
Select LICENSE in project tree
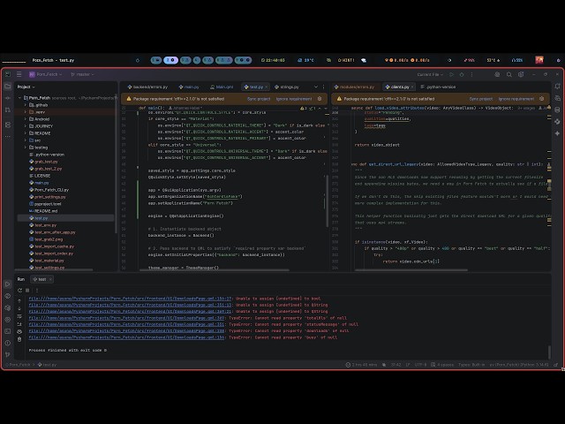(42, 176)
